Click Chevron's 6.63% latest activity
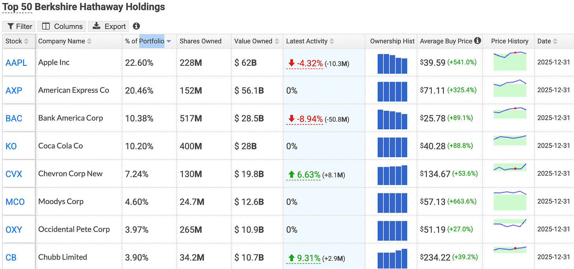 point(304,174)
